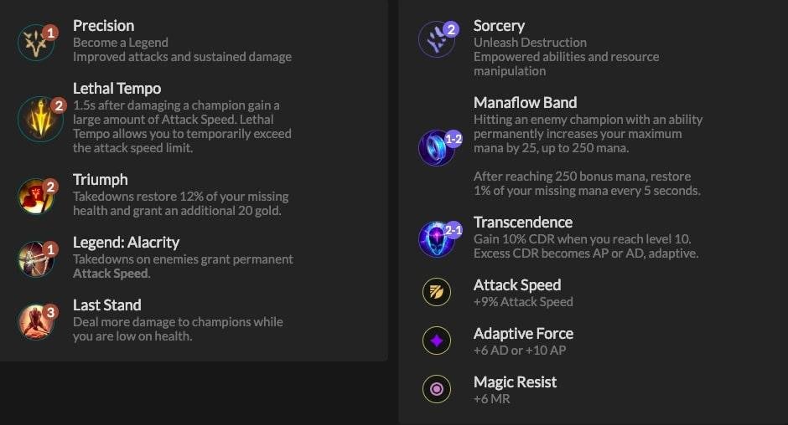Click the Precision heading text

103,26
